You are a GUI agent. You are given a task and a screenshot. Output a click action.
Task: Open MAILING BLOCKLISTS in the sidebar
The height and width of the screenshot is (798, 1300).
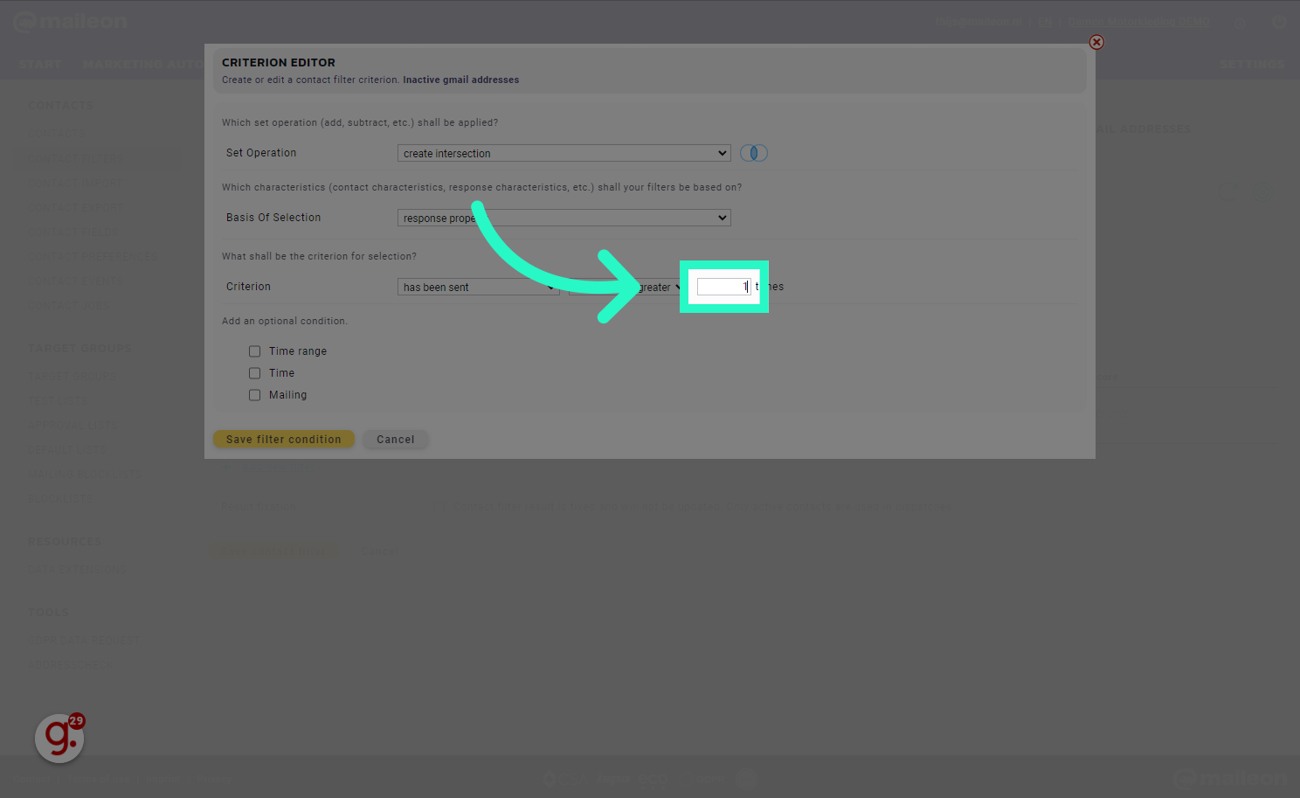pyautogui.click(x=83, y=474)
